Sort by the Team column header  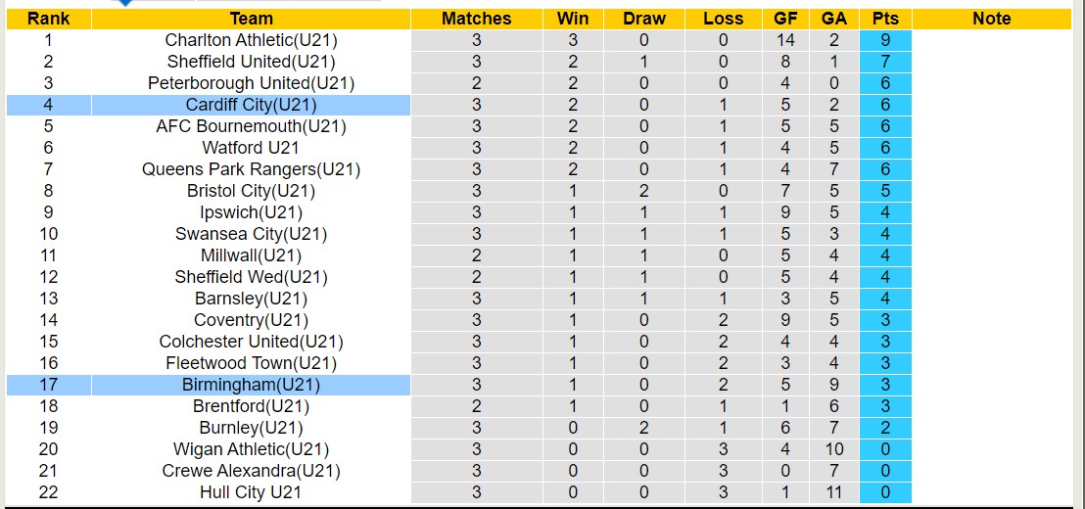point(251,19)
